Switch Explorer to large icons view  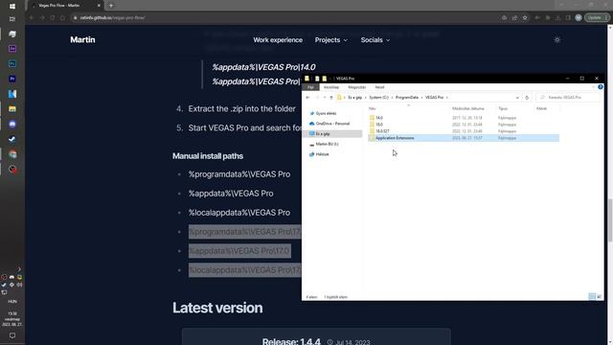pos(599,297)
